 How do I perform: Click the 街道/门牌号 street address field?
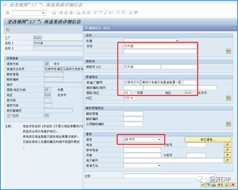pyautogui.click(x=153, y=83)
